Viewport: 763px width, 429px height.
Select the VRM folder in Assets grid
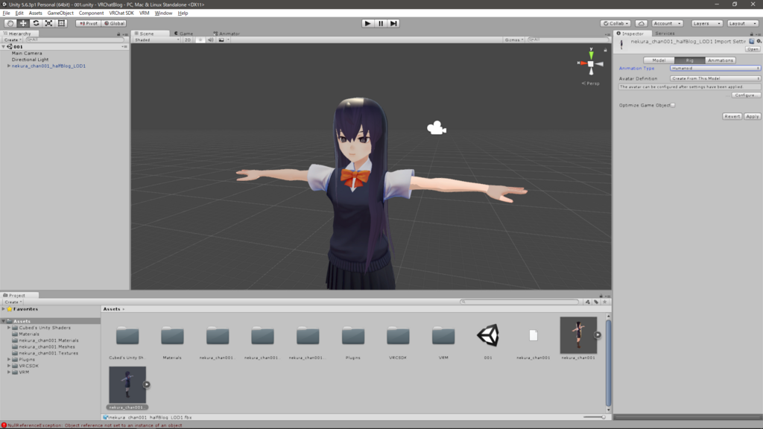(x=443, y=336)
